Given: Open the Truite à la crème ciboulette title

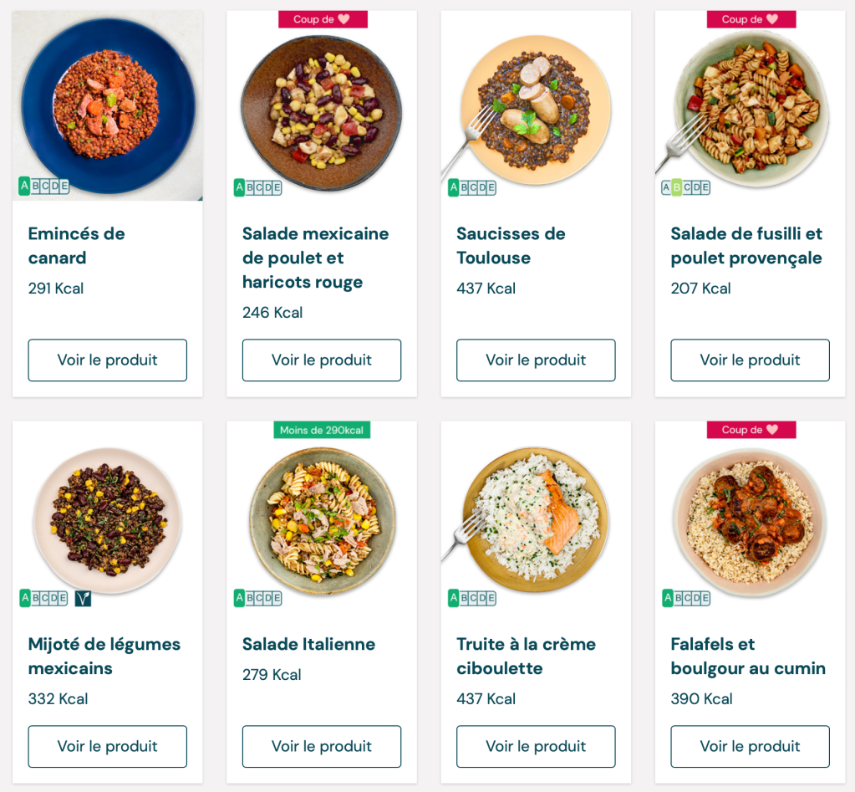Looking at the screenshot, I should pyautogui.click(x=526, y=656).
